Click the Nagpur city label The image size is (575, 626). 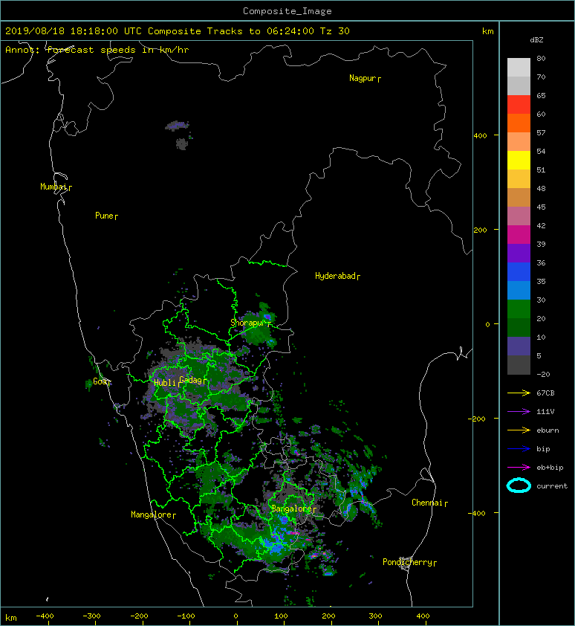coord(363,78)
